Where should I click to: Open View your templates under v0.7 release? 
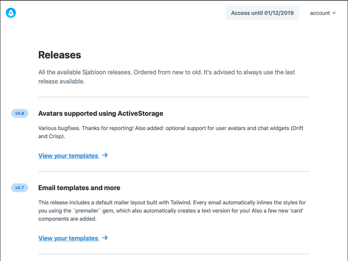pyautogui.click(x=68, y=238)
